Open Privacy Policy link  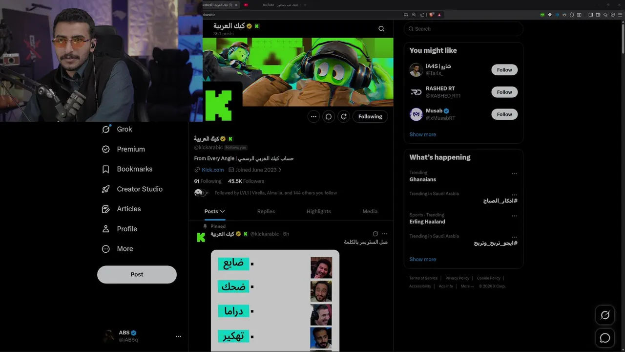pyautogui.click(x=457, y=278)
